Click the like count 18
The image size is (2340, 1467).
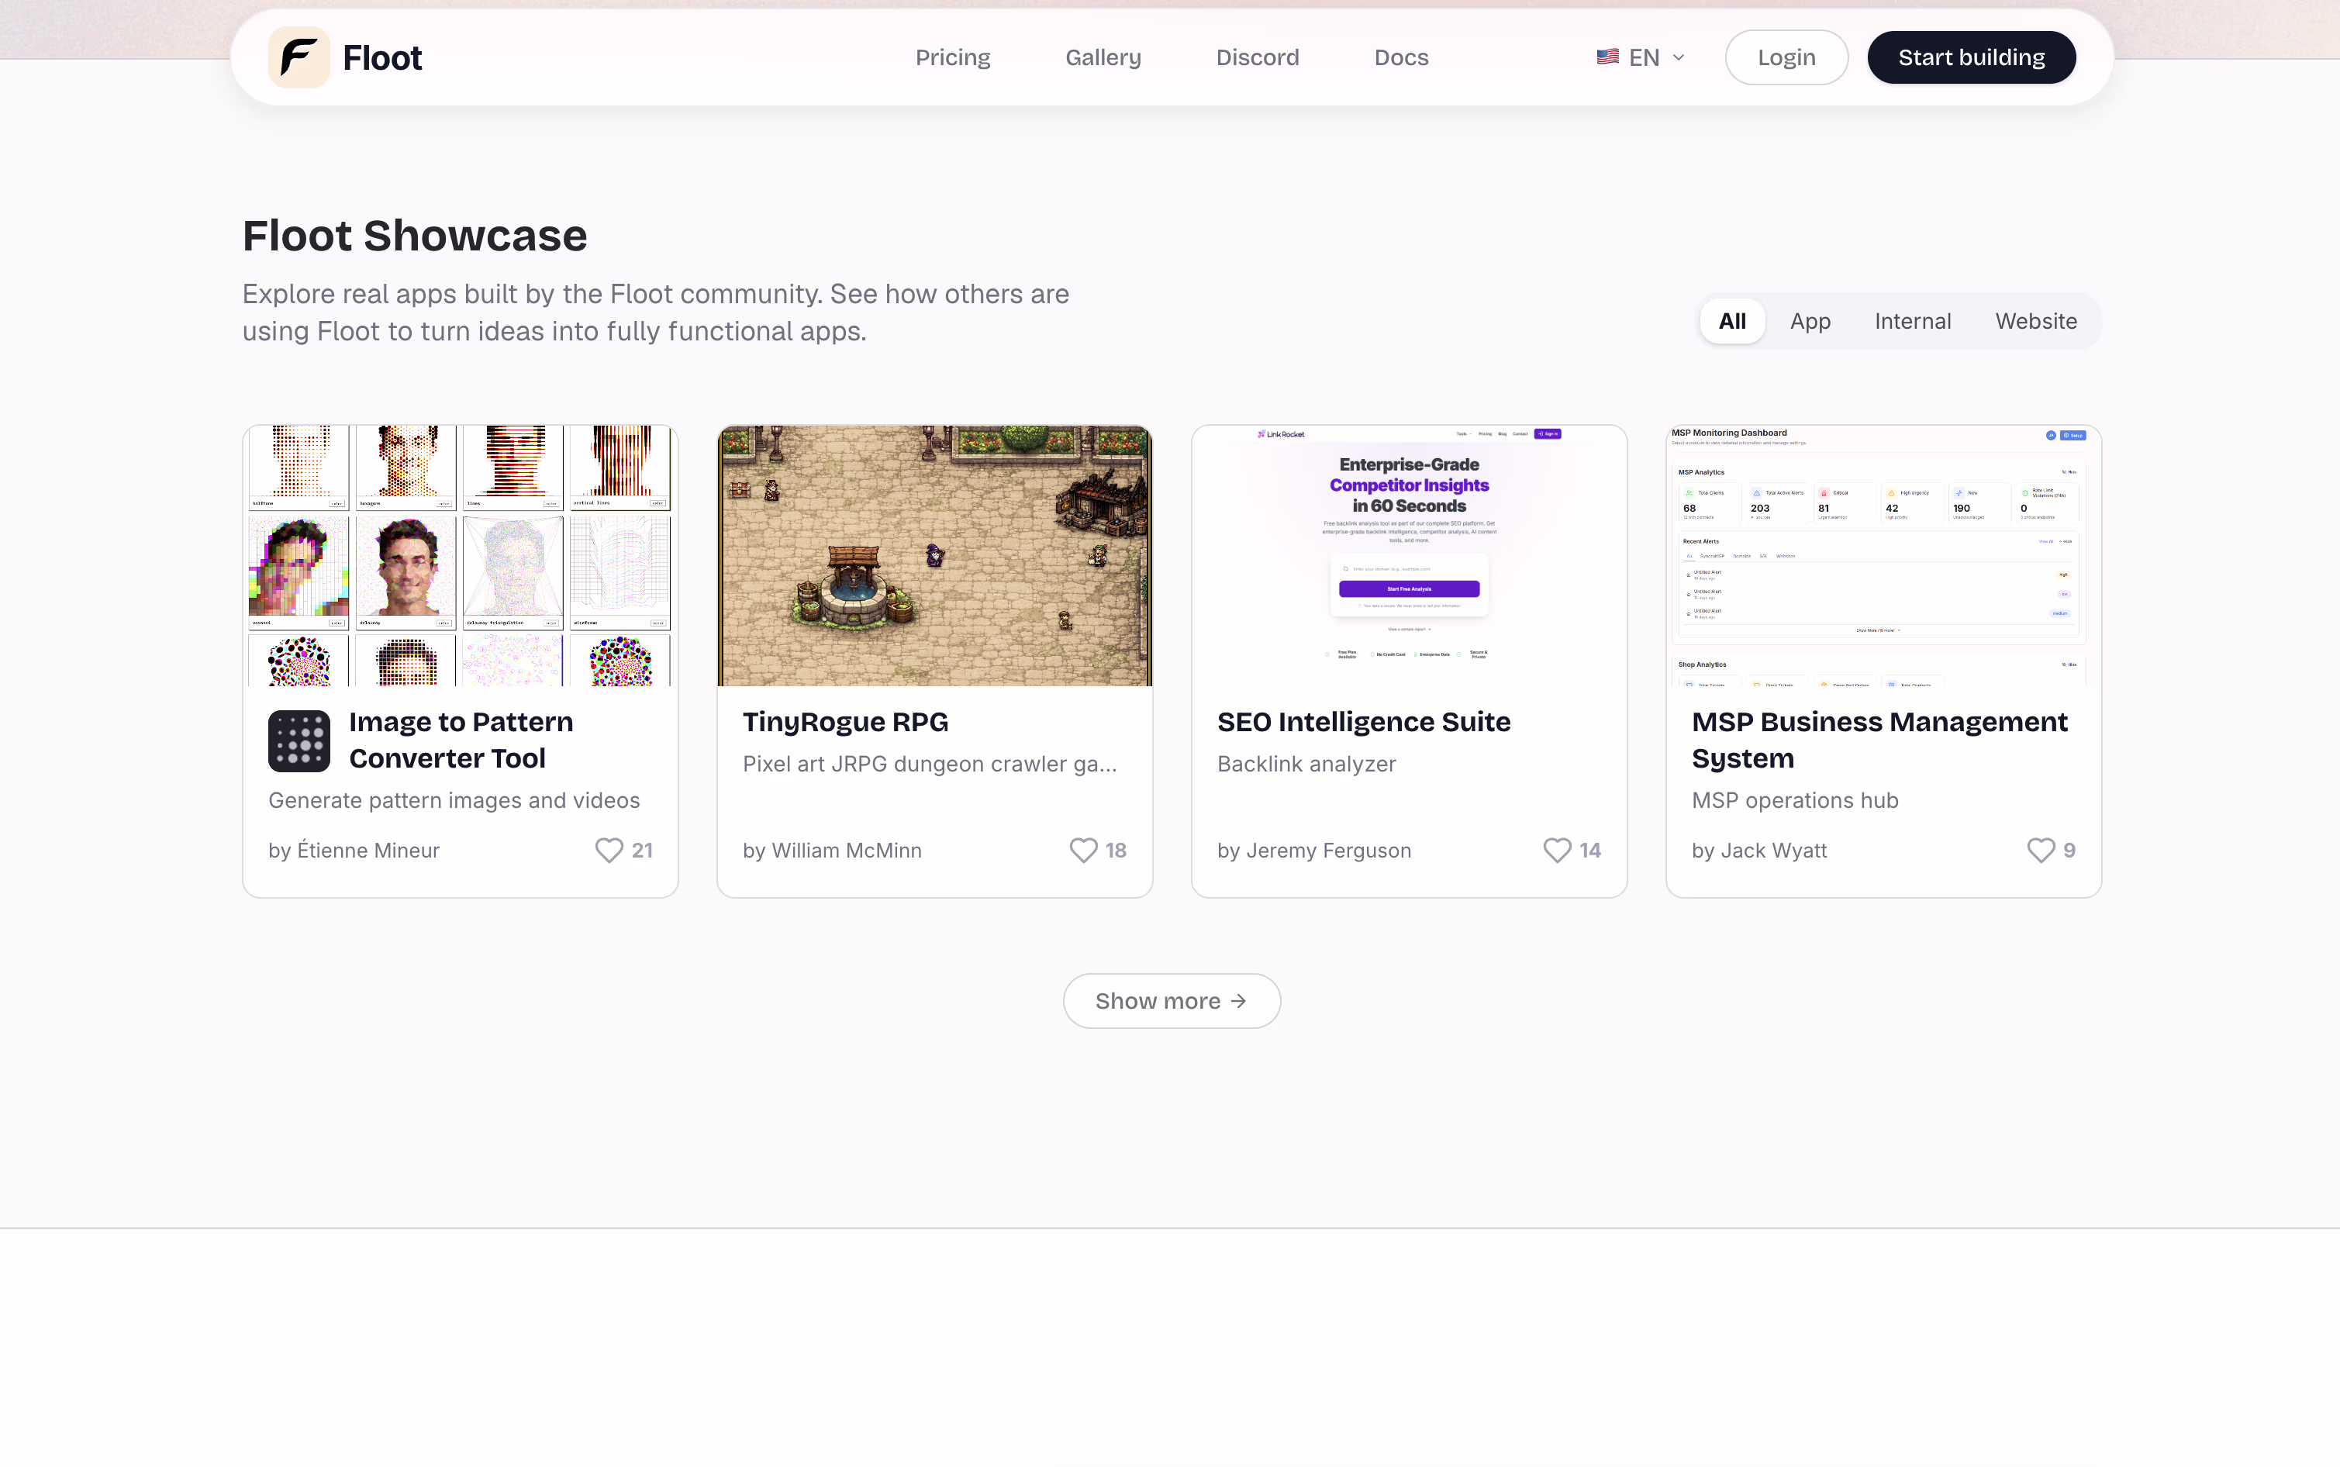(x=1116, y=850)
